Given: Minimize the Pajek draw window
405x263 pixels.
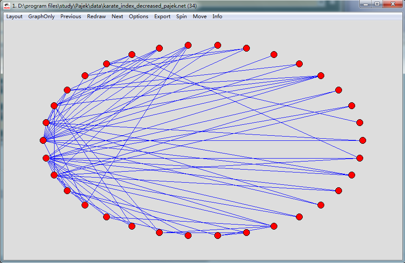Looking at the screenshot, I should 366,4.
